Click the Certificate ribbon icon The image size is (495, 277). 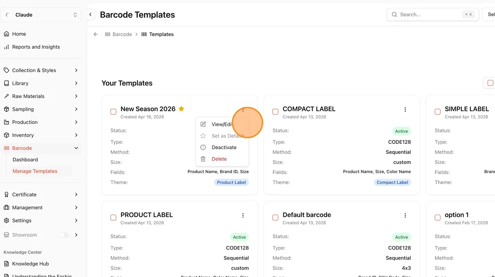click(x=6, y=194)
